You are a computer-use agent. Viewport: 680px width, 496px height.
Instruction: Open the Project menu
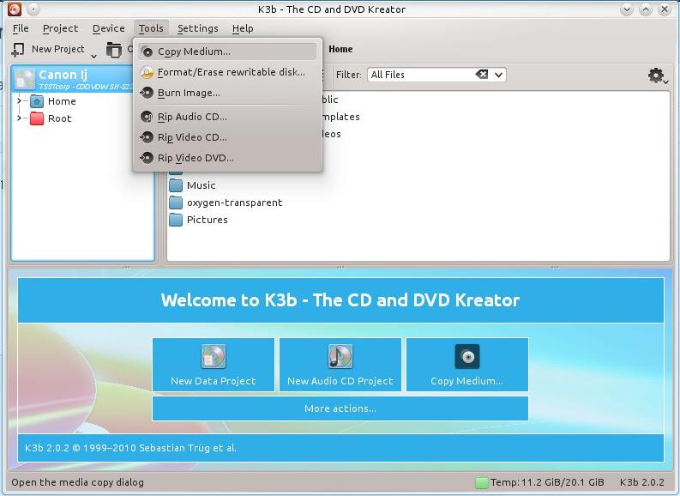tap(60, 28)
